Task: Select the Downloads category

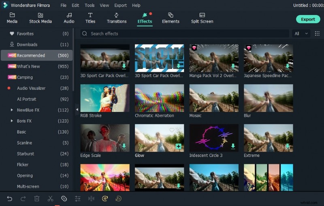Action: 36,45
